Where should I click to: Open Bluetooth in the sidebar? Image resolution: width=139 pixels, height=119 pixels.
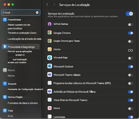coord(10,84)
